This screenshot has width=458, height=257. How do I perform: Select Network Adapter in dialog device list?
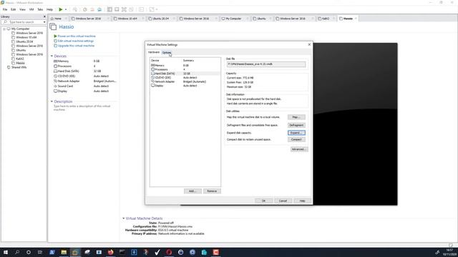tap(185, 82)
